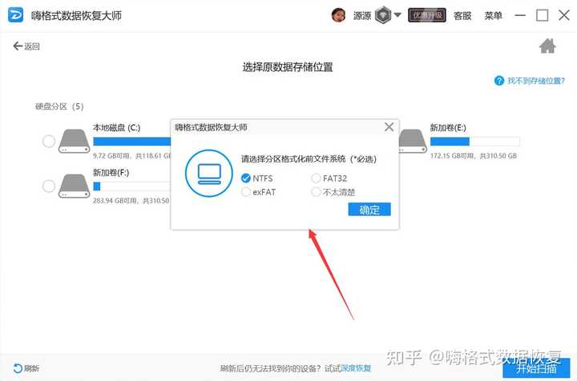This screenshot has height=381, width=577.
Task: Expand the dropdown arrow beside membership badge
Action: click(397, 15)
